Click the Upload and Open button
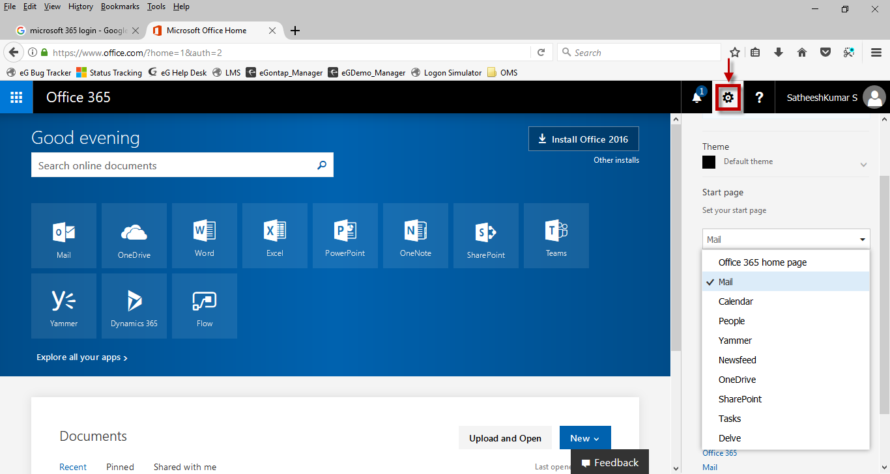This screenshot has height=474, width=890. [505, 438]
